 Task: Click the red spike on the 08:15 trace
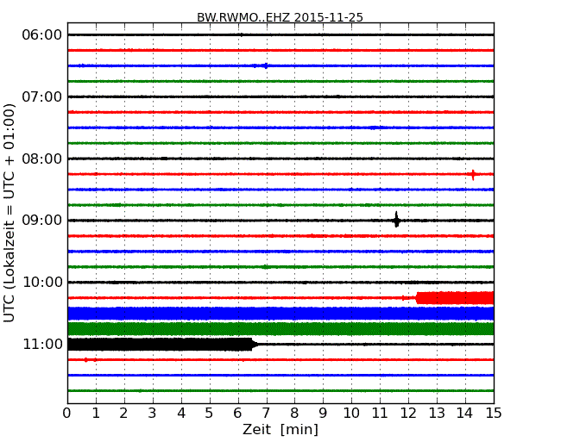473,175
